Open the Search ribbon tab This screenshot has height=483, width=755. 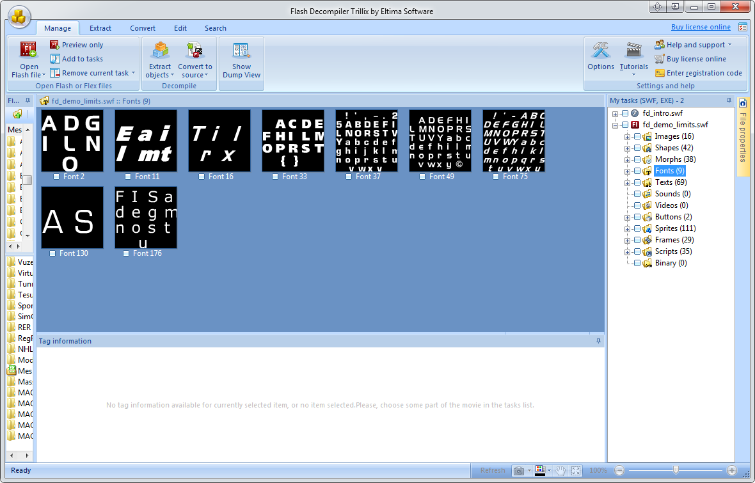pyautogui.click(x=216, y=28)
